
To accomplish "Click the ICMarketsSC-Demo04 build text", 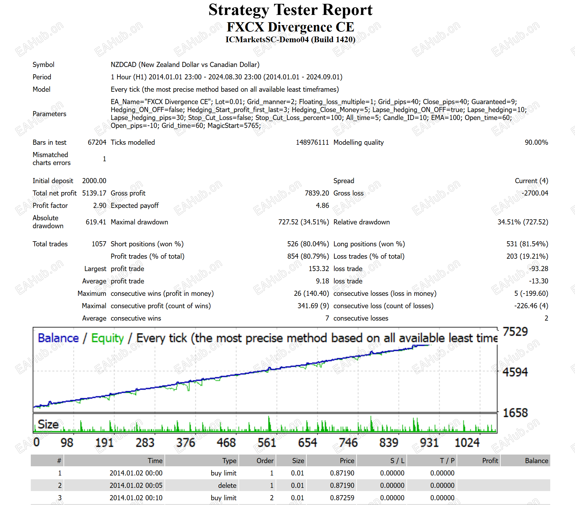I will point(290,40).
